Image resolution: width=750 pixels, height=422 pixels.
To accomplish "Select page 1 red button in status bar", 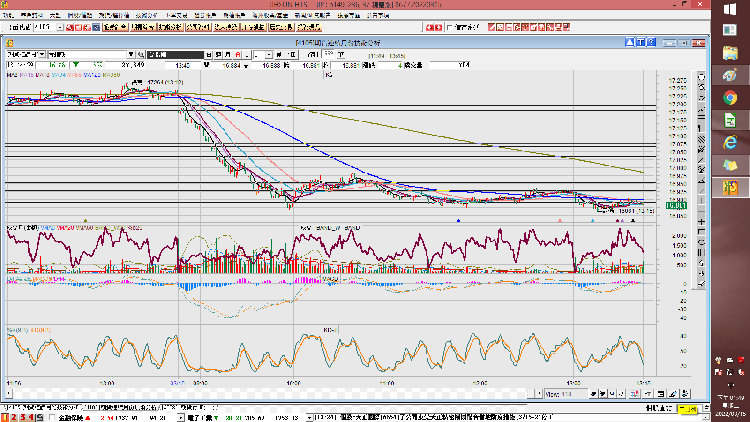I will coord(5,417).
